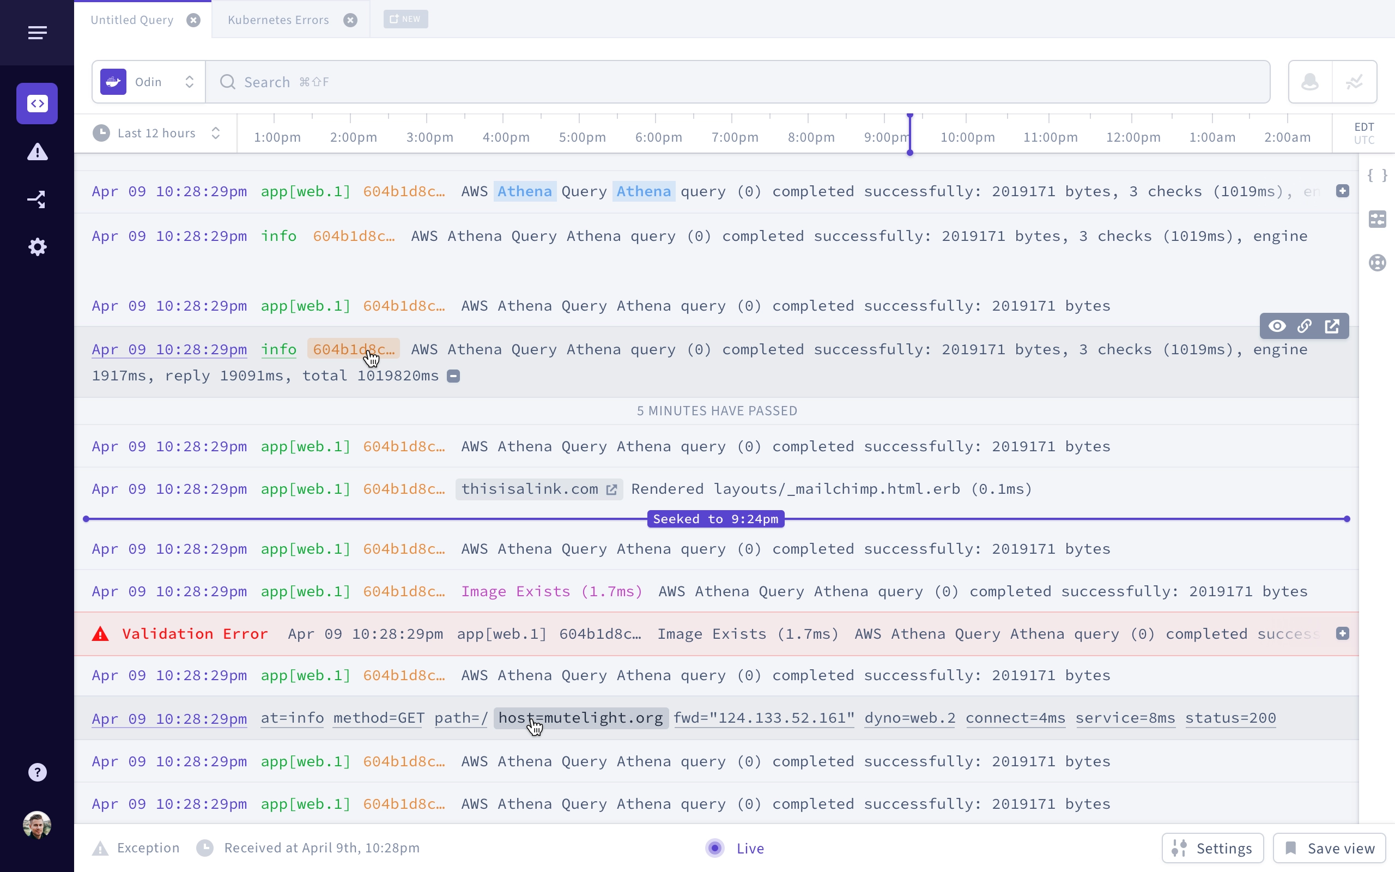Click the 5 MINUTES HAVE PASSED separator

point(717,411)
